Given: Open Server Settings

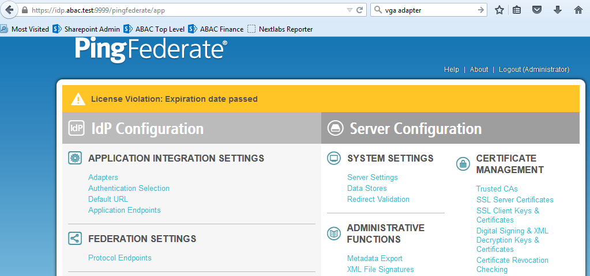Looking at the screenshot, I should click(x=372, y=177).
